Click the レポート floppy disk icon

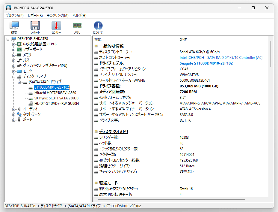[x=35, y=27]
